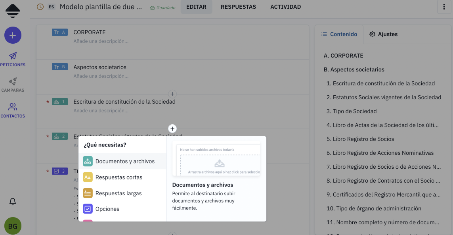
Task: Click the teal upload icon for Documentos y archivos
Action: pos(88,161)
